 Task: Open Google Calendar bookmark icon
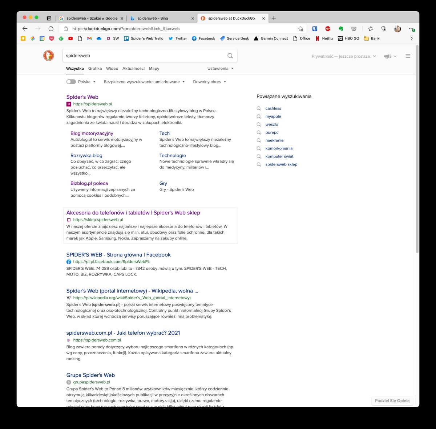point(42,38)
